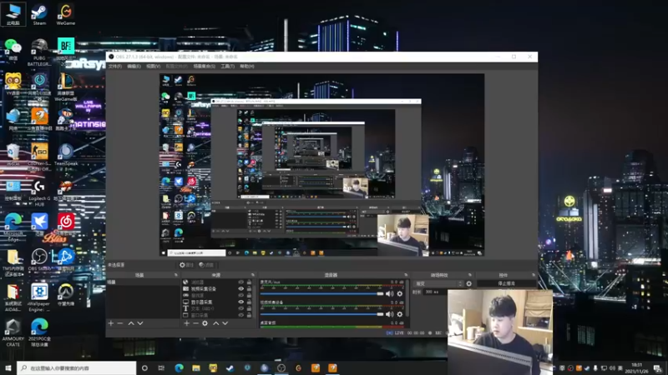Pop out the 混音器 dock panel
This screenshot has height=375, width=668.
click(x=406, y=275)
